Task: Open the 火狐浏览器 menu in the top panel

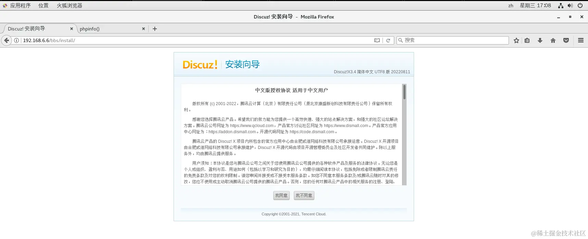Action: 70,5
